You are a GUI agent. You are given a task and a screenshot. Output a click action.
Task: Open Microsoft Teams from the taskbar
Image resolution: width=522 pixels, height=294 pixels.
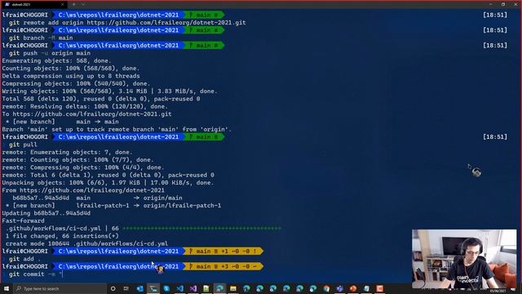click(339, 288)
